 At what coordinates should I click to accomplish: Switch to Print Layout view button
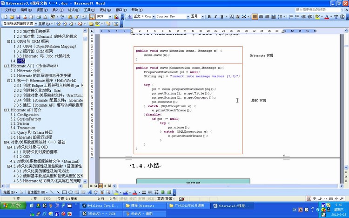[101, 186]
